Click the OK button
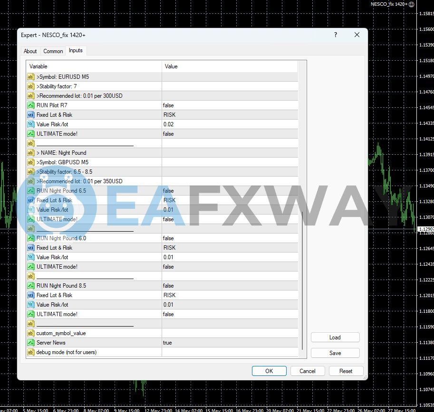The height and width of the screenshot is (412, 434). pos(269,371)
